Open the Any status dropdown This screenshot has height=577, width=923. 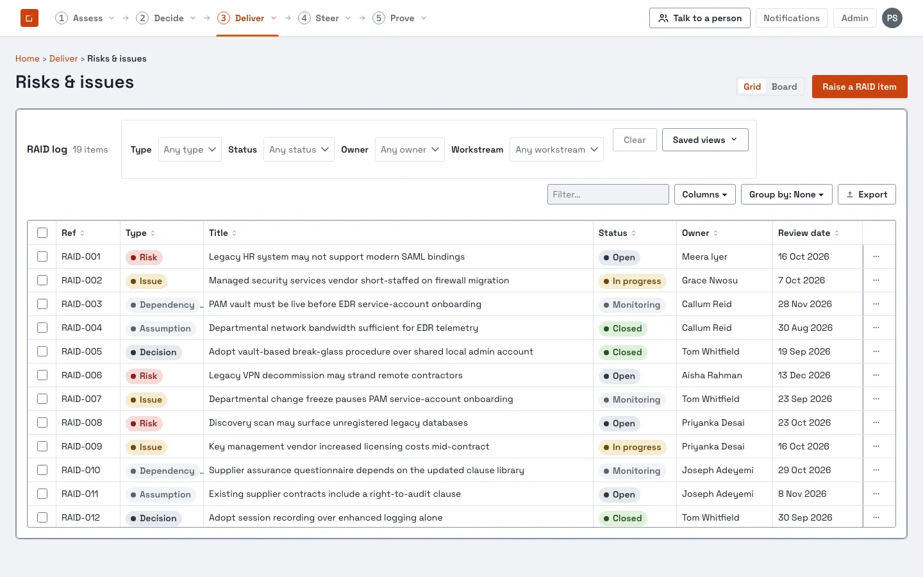tap(299, 149)
